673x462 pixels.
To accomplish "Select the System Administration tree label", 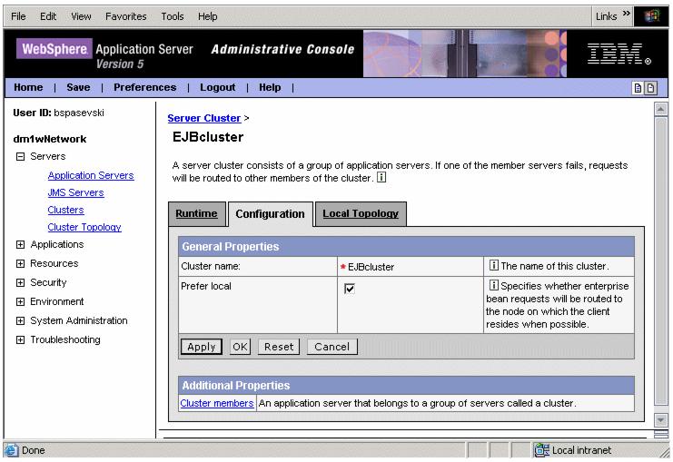I will point(78,320).
